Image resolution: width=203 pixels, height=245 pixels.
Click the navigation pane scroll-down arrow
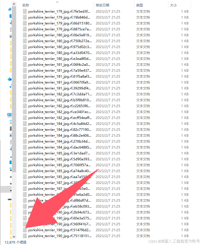14,237
